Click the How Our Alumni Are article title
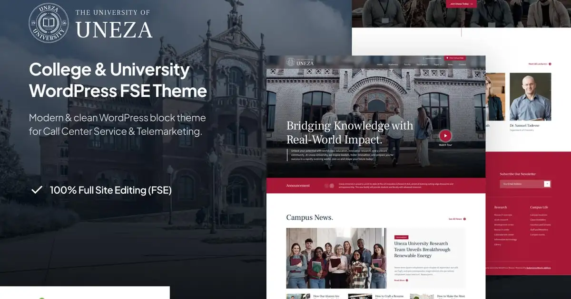Screen dimensions: 571x299 coord(326,296)
